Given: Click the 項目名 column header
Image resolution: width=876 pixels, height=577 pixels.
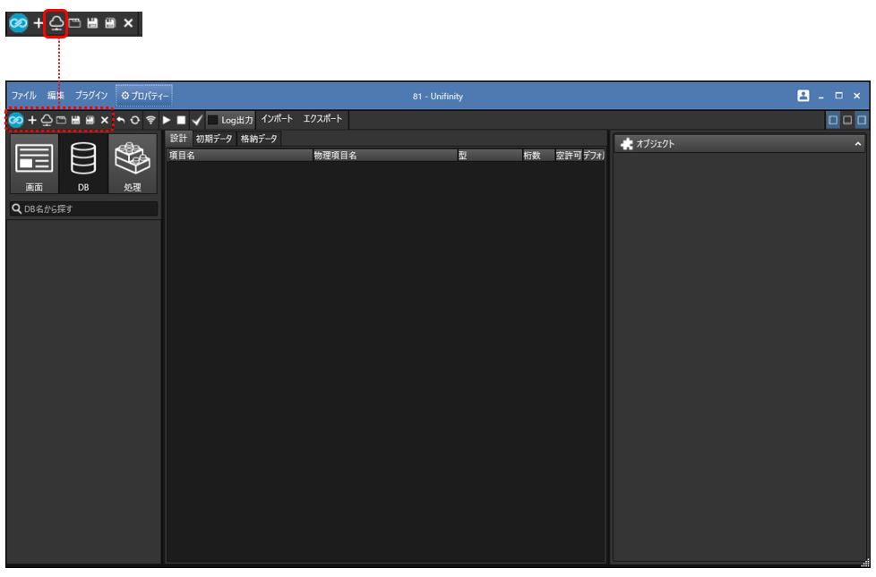Looking at the screenshot, I should 240,156.
